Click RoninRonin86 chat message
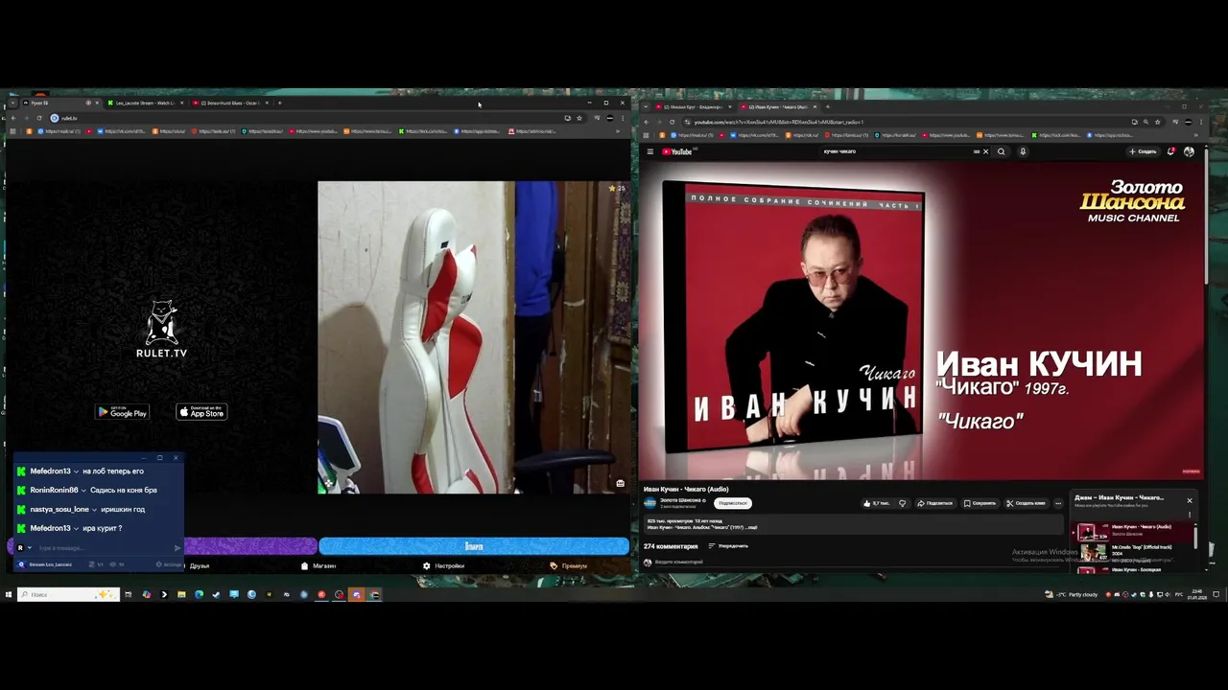This screenshot has width=1228, height=690. 87,490
